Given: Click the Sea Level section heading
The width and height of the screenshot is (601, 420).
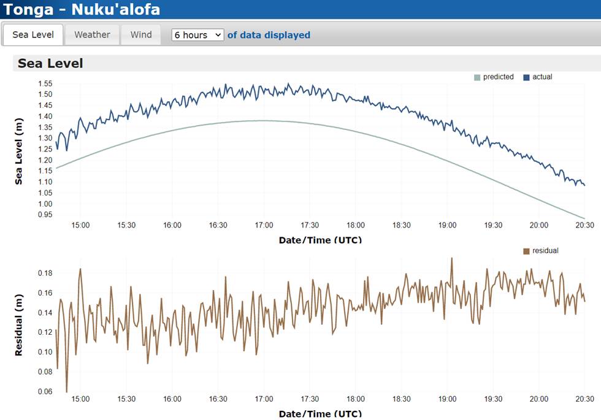Looking at the screenshot, I should (x=50, y=63).
